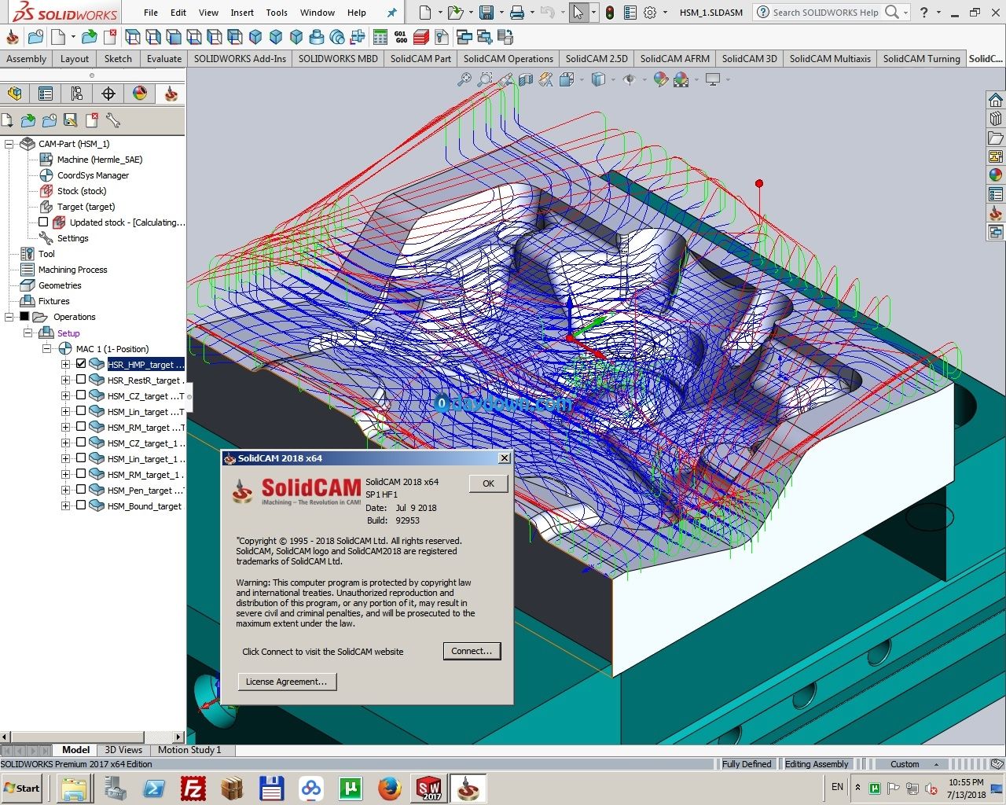Click inside the Search SolidWORKS Help field

click(x=825, y=13)
